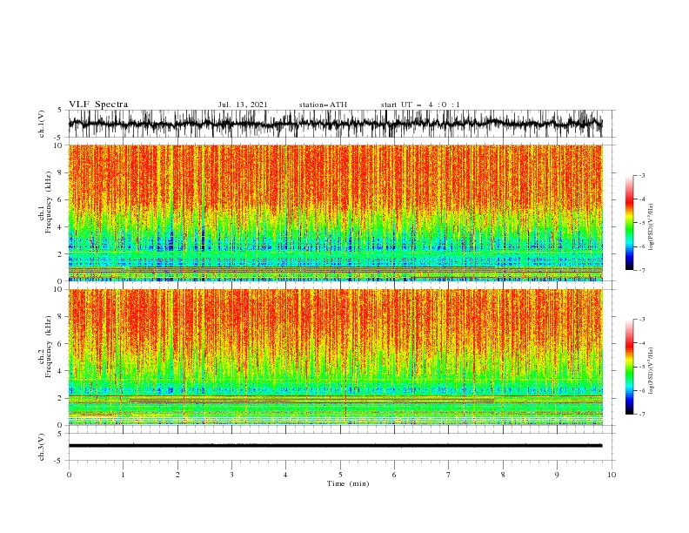Image resolution: width=689 pixels, height=533 pixels.
Task: Click the ch.3 flat voltage trace
Action: 335,446
